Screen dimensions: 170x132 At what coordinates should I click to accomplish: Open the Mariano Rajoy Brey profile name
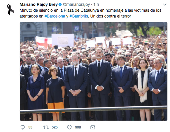pyautogui.click(x=38, y=4)
